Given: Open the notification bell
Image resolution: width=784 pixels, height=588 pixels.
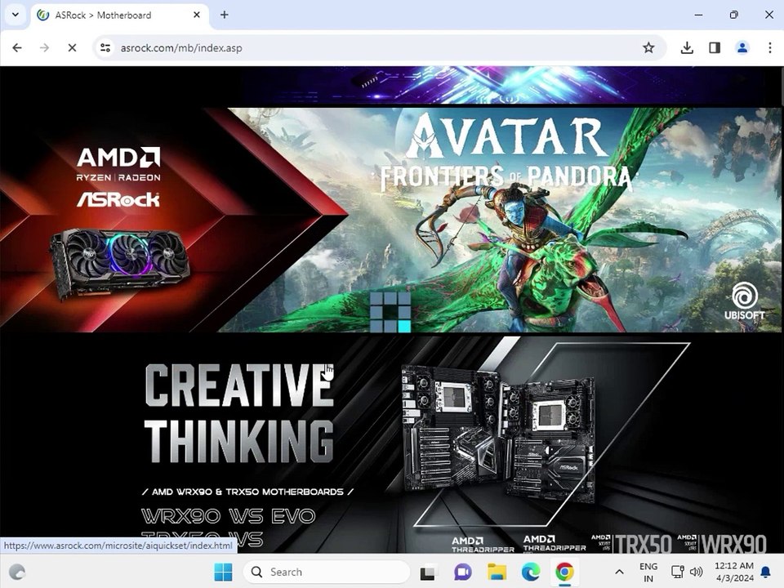Looking at the screenshot, I should pyautogui.click(x=765, y=572).
